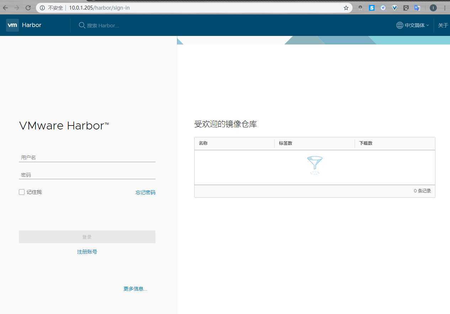Image resolution: width=450 pixels, height=314 pixels.
Task: Sort the table by the 名称 column header
Action: click(203, 143)
